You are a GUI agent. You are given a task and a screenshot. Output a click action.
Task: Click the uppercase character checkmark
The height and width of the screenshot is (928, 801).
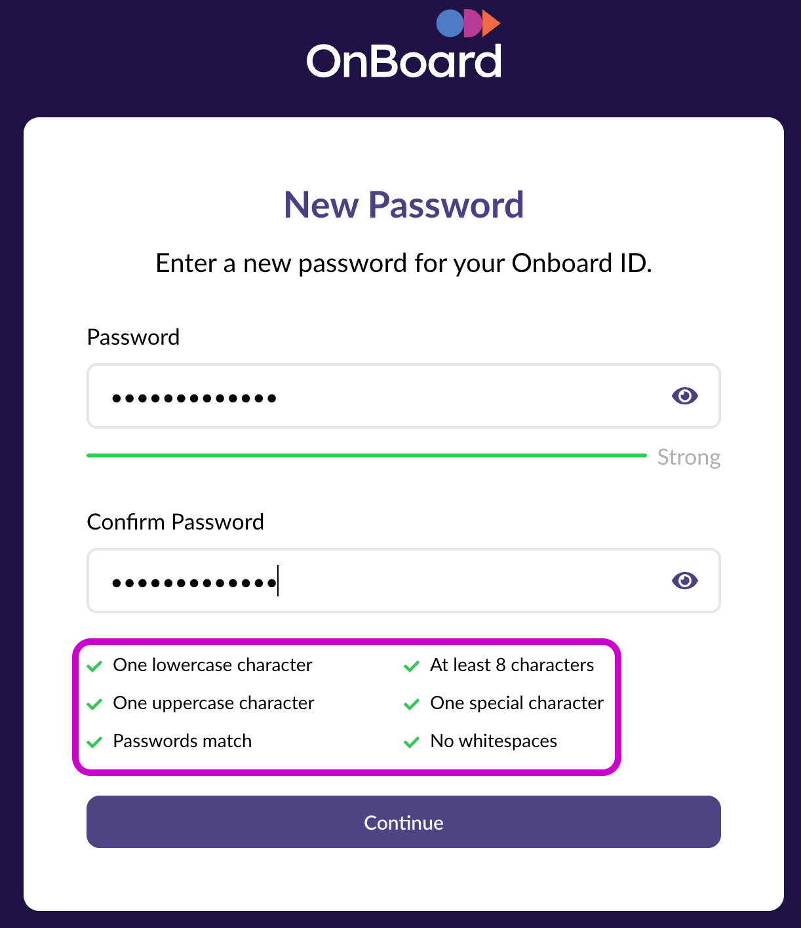coord(94,705)
